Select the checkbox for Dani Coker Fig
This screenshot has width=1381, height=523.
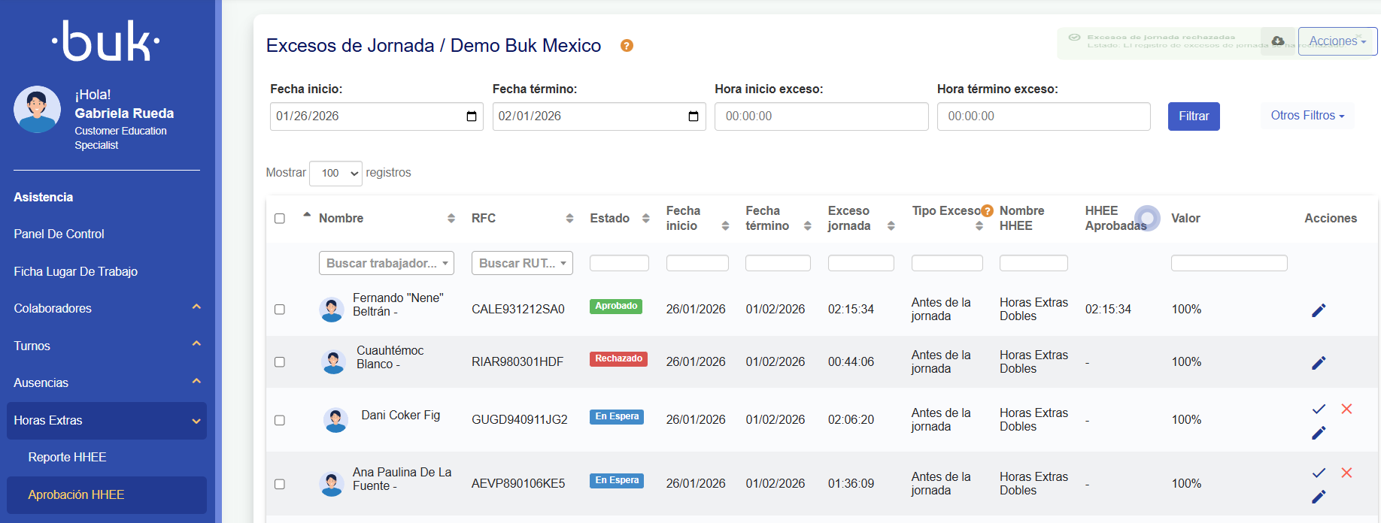coord(280,420)
